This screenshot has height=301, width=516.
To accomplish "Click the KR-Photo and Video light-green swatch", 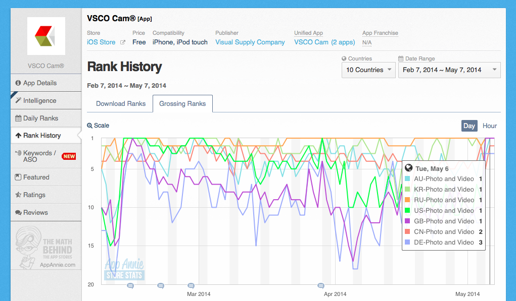I will coord(407,190).
